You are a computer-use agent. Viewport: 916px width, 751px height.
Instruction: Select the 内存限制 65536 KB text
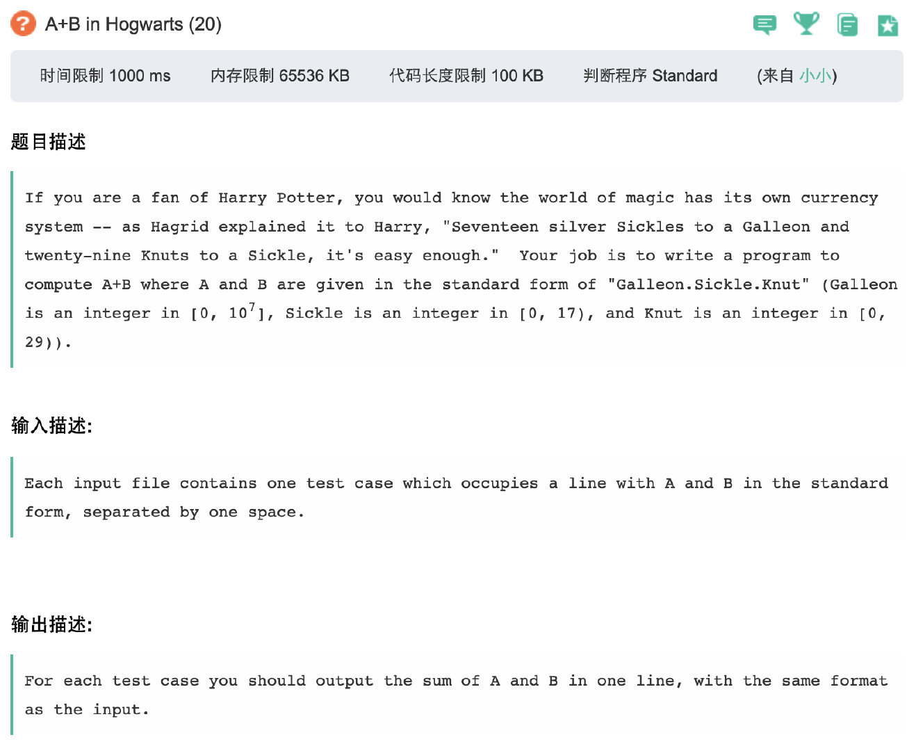tap(280, 76)
